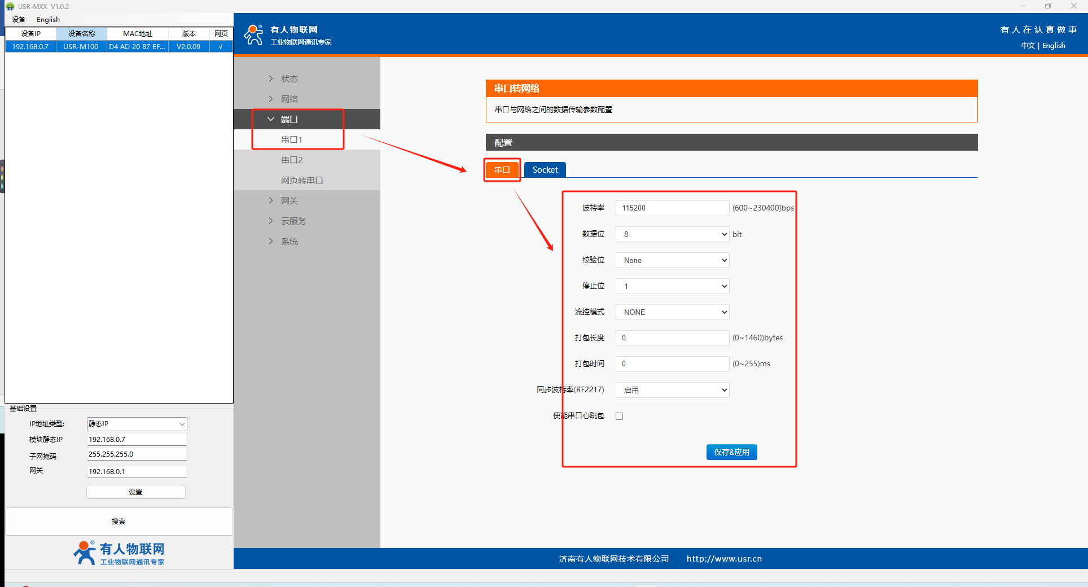Open the flow control NONE dropdown
Screen dimensions: 1088x587
pos(672,312)
